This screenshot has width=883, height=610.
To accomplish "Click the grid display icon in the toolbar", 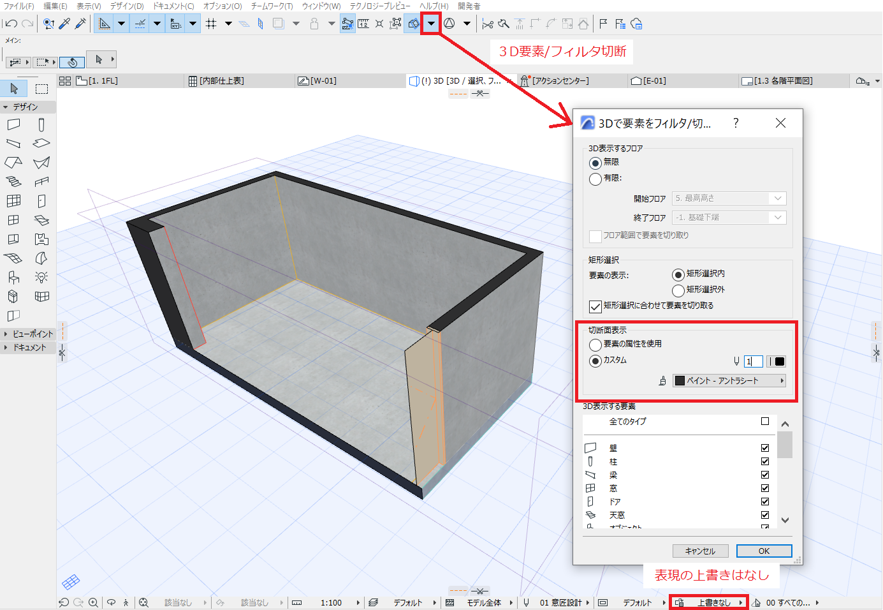I will [x=211, y=24].
